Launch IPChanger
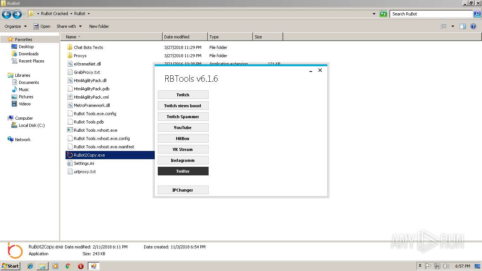The width and height of the screenshot is (482, 271). click(x=183, y=190)
